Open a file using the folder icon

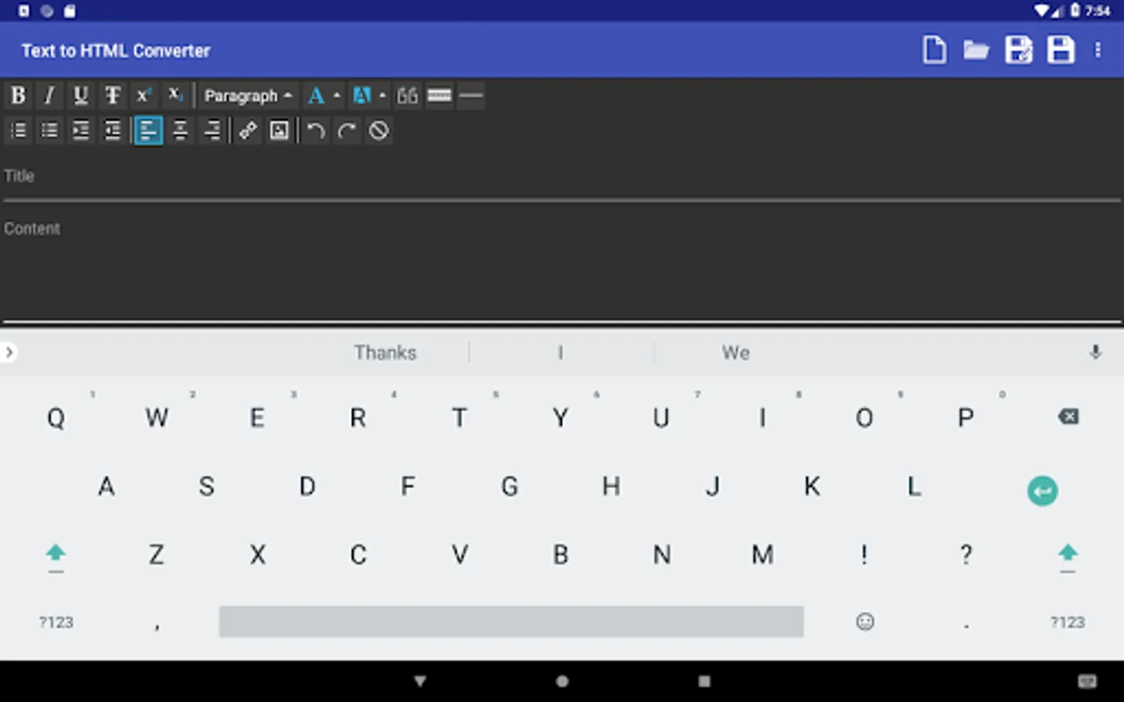(976, 50)
